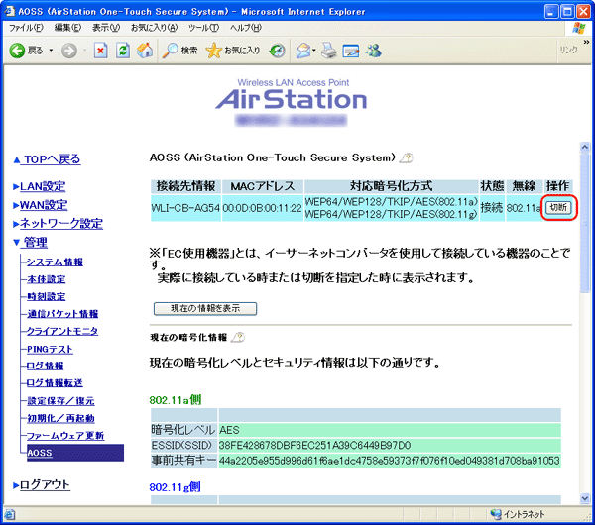Open the ログ情報転送 page
The height and width of the screenshot is (525, 595).
pos(55,382)
